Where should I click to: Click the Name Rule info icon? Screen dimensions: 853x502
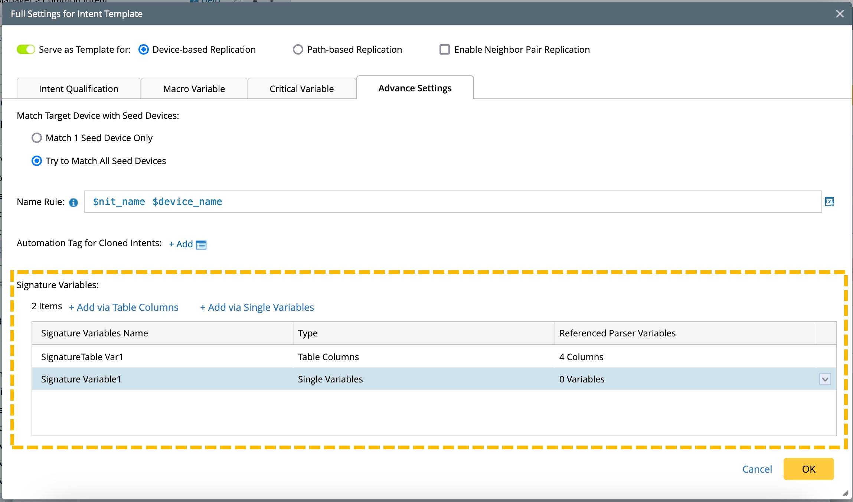tap(73, 202)
